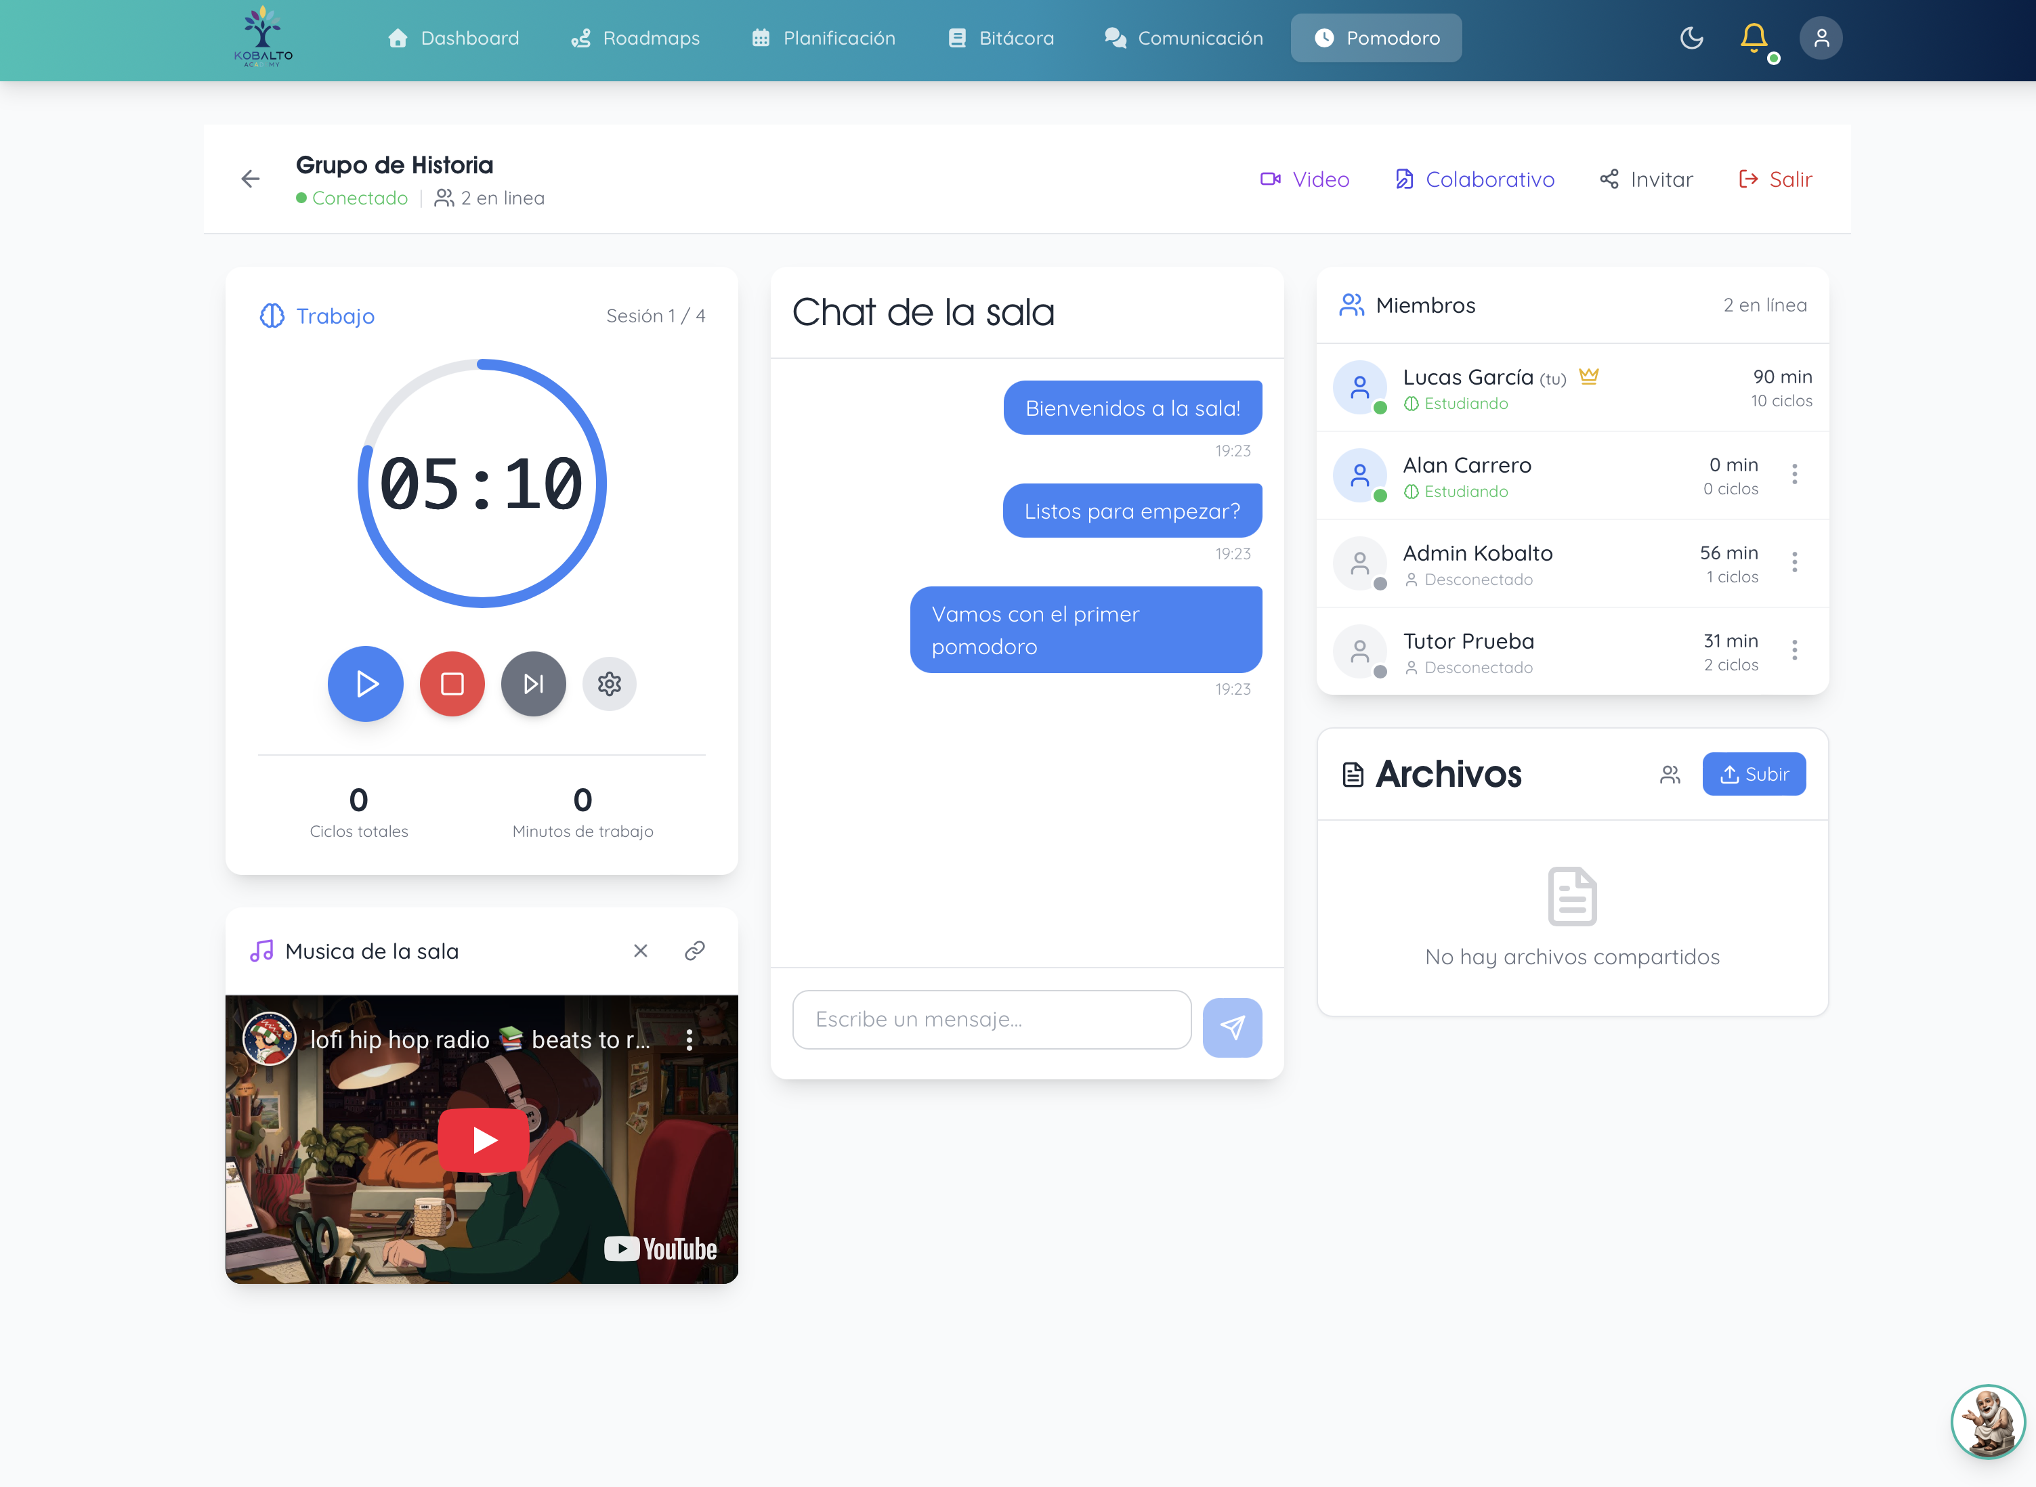Skip to next pomodoro session
The width and height of the screenshot is (2036, 1487).
pos(533,684)
